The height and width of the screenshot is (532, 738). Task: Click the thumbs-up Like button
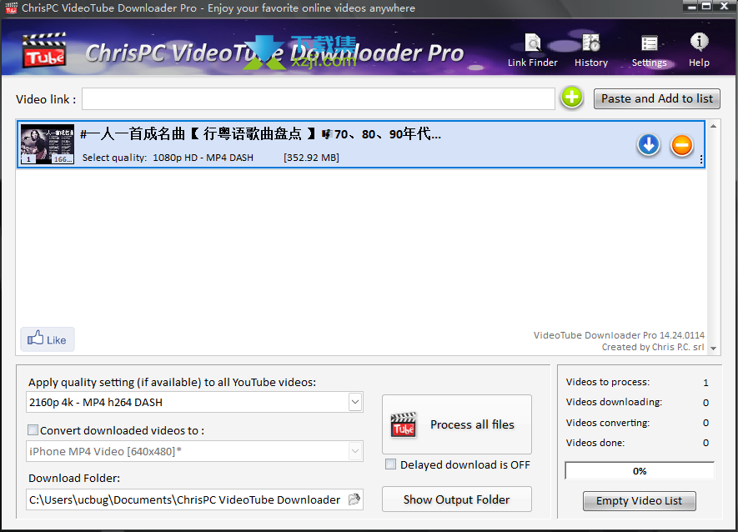pos(47,339)
